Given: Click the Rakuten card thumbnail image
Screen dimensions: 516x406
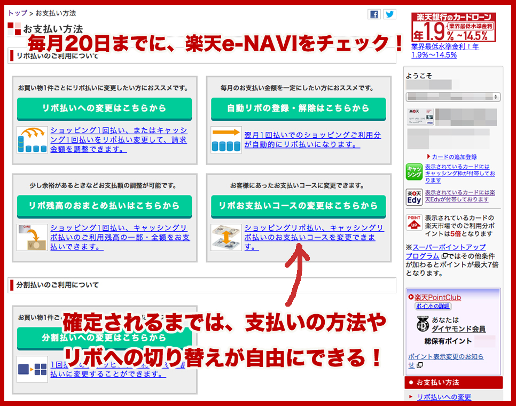Looking at the screenshot, I should tap(420, 117).
